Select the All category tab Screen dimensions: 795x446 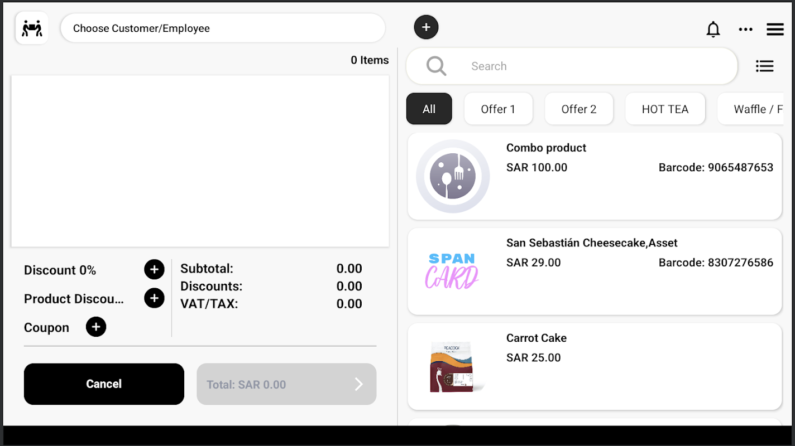click(429, 109)
